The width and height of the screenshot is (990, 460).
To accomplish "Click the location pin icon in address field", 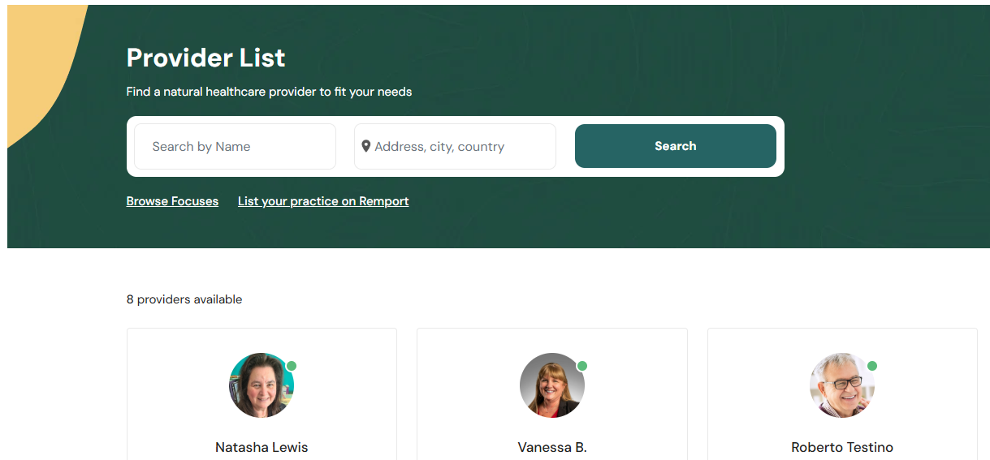I will click(x=366, y=146).
